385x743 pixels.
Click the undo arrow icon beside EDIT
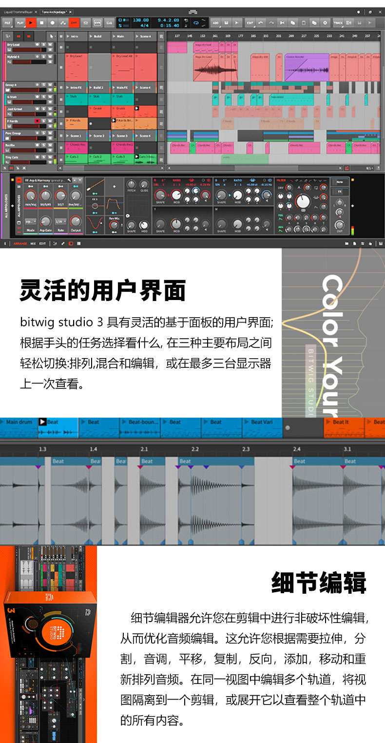click(x=262, y=22)
